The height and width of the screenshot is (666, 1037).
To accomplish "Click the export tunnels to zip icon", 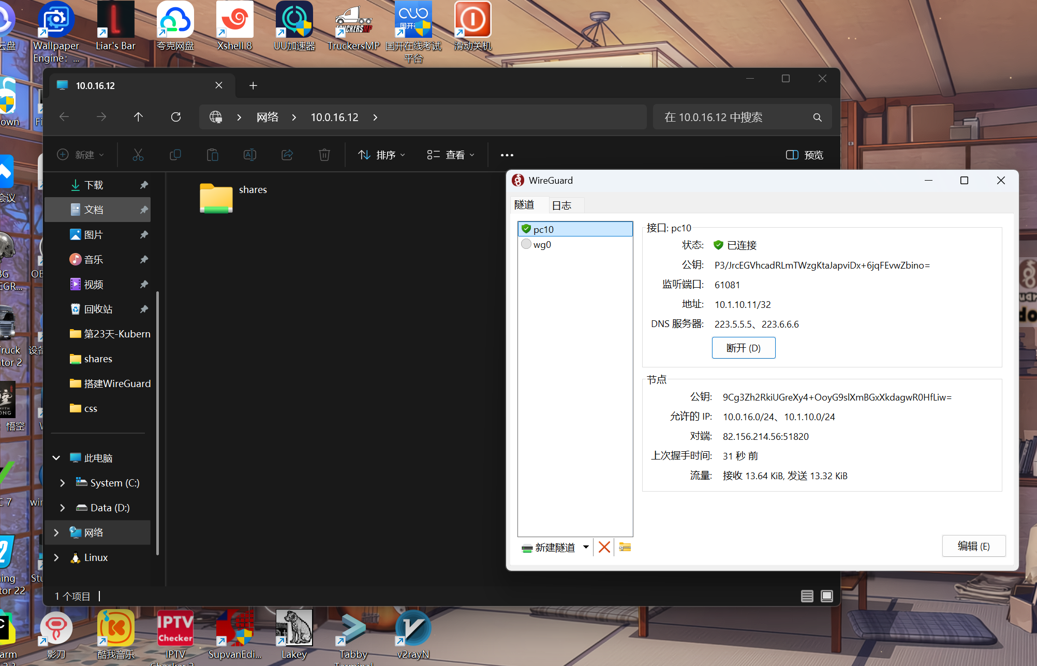I will [x=625, y=547].
